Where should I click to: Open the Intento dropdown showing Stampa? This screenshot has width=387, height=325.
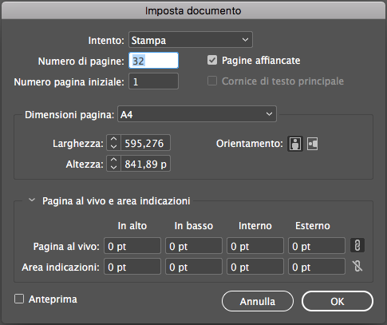click(x=191, y=40)
